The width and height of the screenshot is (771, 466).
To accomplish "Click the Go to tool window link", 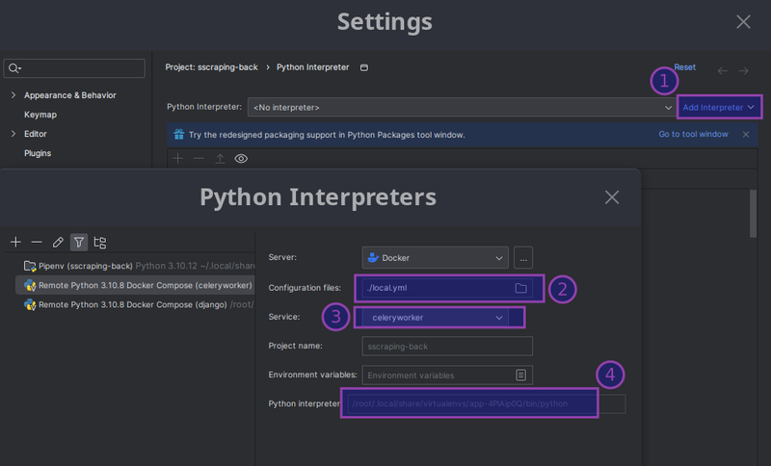I will (x=693, y=134).
